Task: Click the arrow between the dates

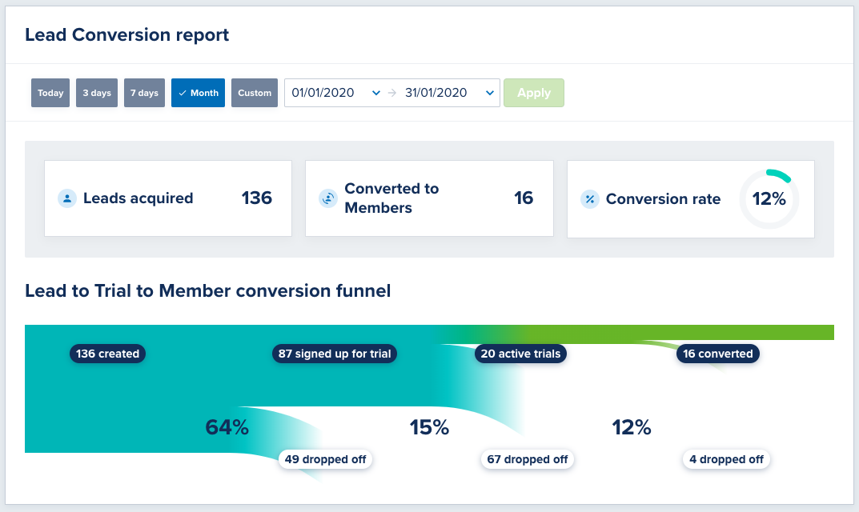Action: click(x=392, y=93)
